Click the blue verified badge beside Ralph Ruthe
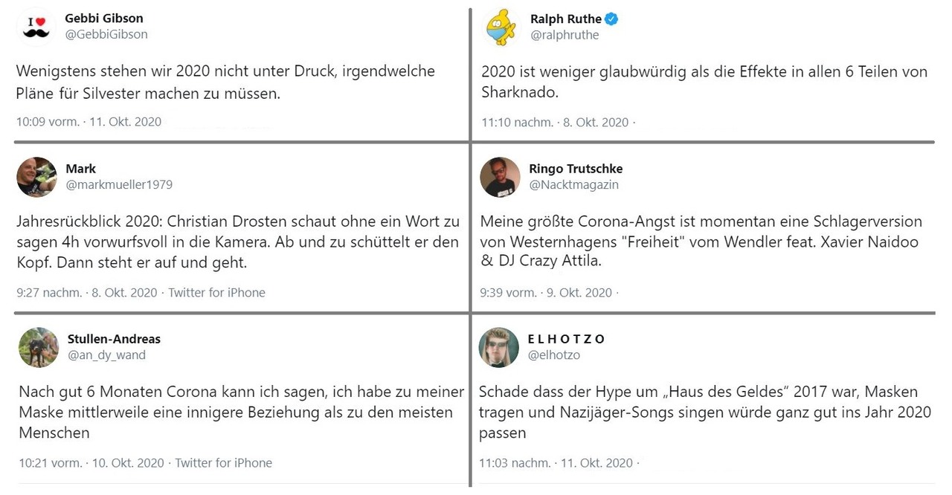Image resolution: width=952 pixels, height=495 pixels. (x=611, y=19)
